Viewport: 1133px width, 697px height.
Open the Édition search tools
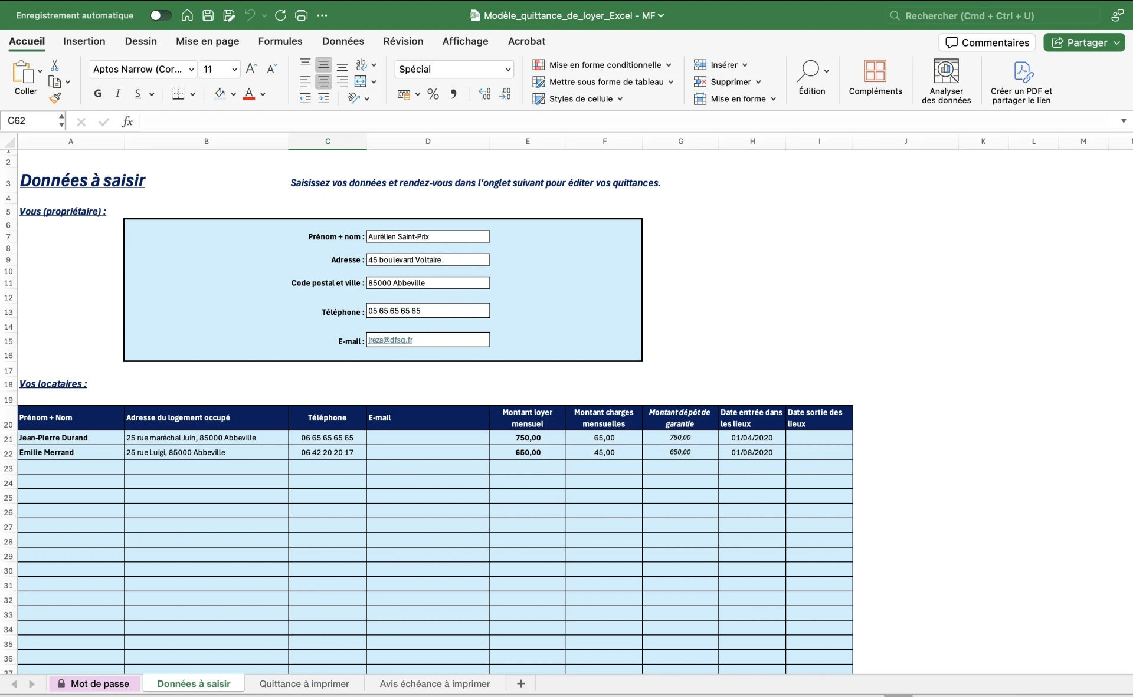click(x=812, y=78)
